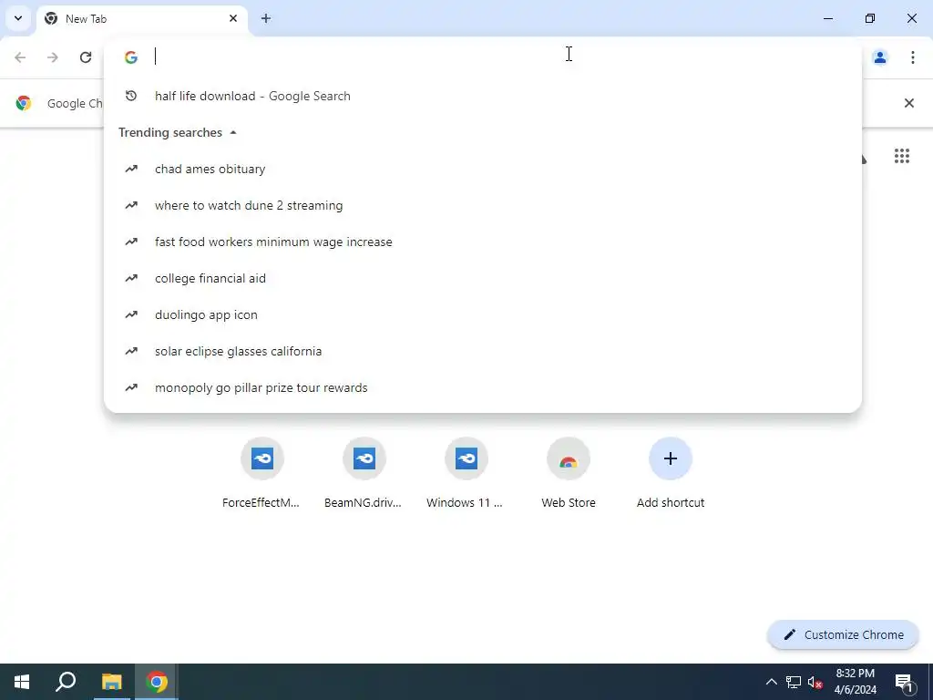The image size is (933, 700).
Task: Open the BeamNG.driv... shortcut
Action: [364, 473]
